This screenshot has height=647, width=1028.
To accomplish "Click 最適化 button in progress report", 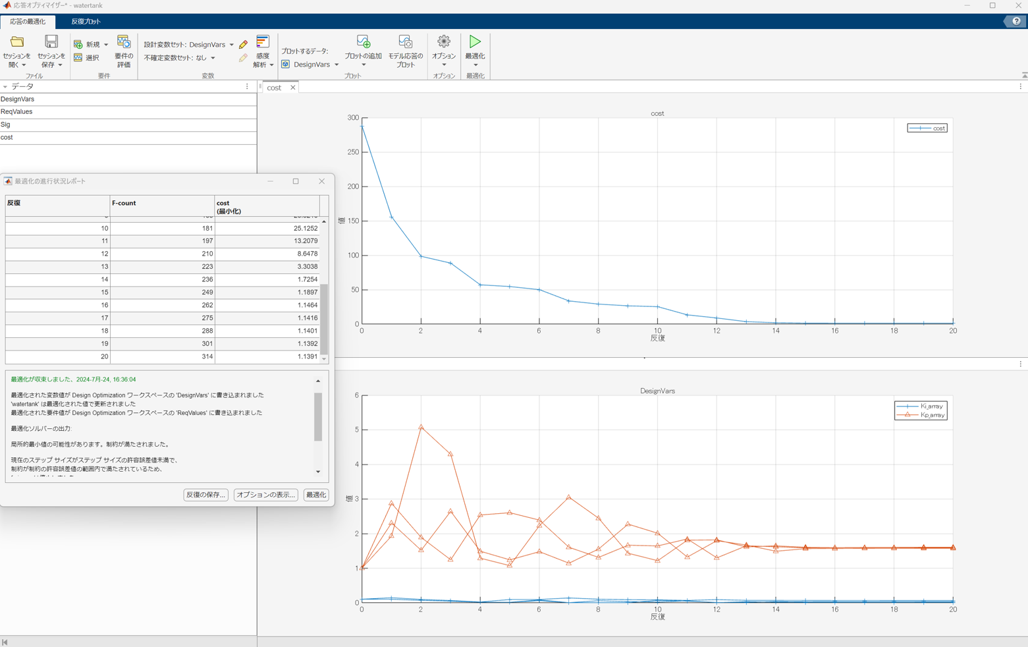I will [316, 495].
